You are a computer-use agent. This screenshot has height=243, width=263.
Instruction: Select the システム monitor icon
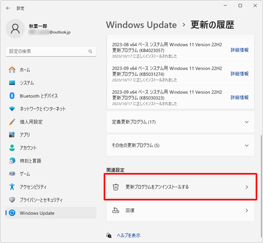tap(12, 83)
